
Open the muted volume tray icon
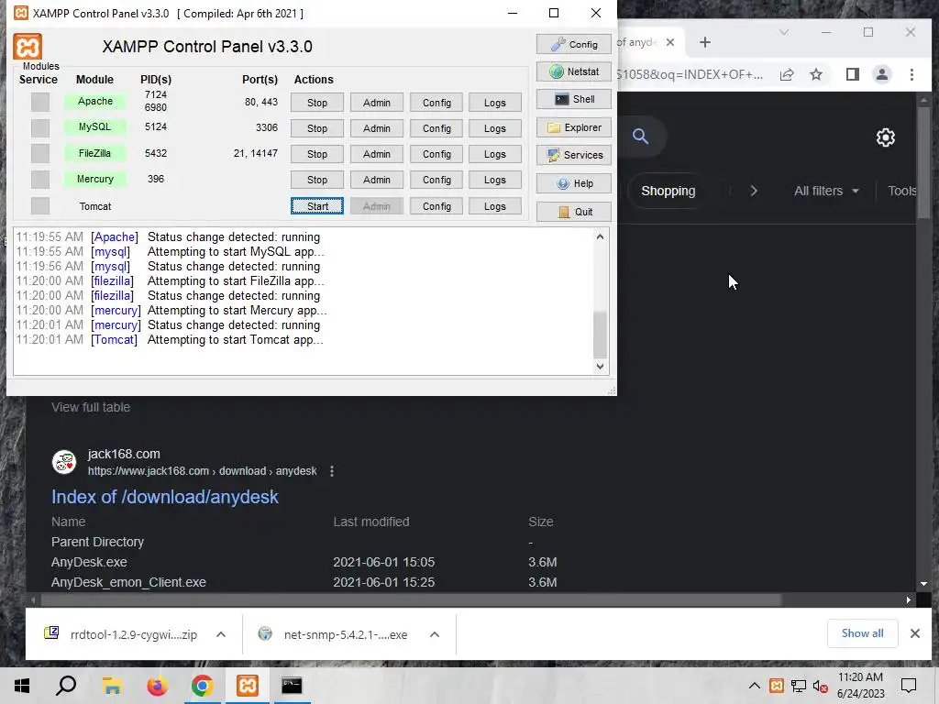821,686
